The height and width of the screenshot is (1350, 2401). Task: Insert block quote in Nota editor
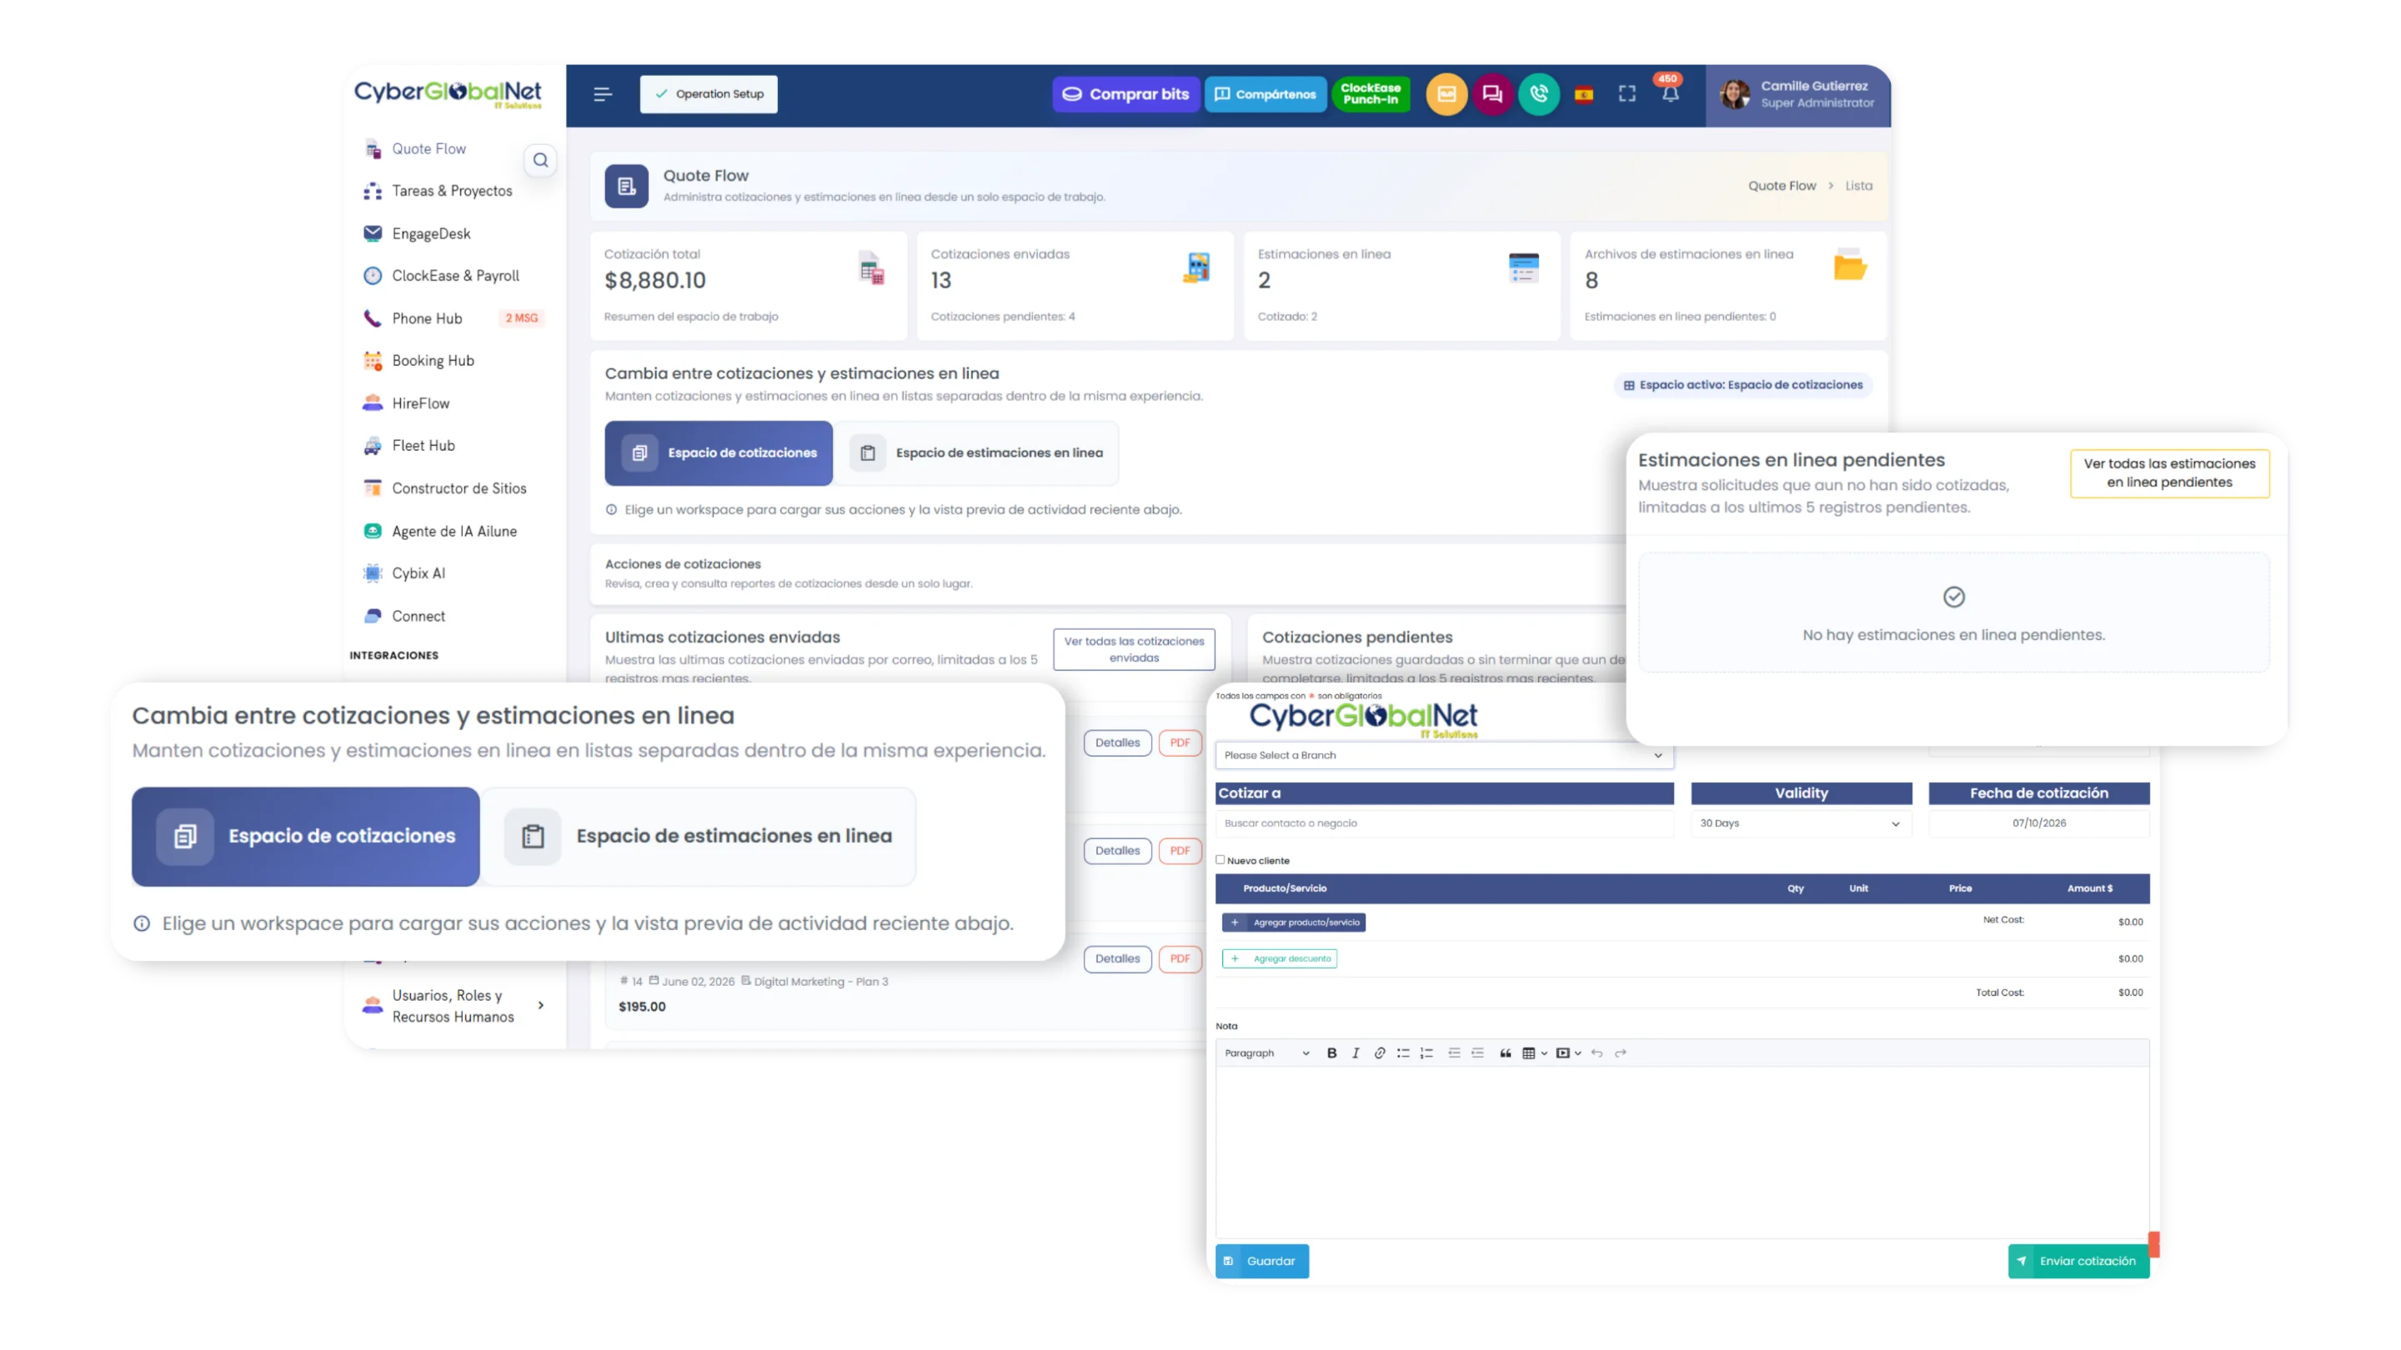[1506, 1052]
